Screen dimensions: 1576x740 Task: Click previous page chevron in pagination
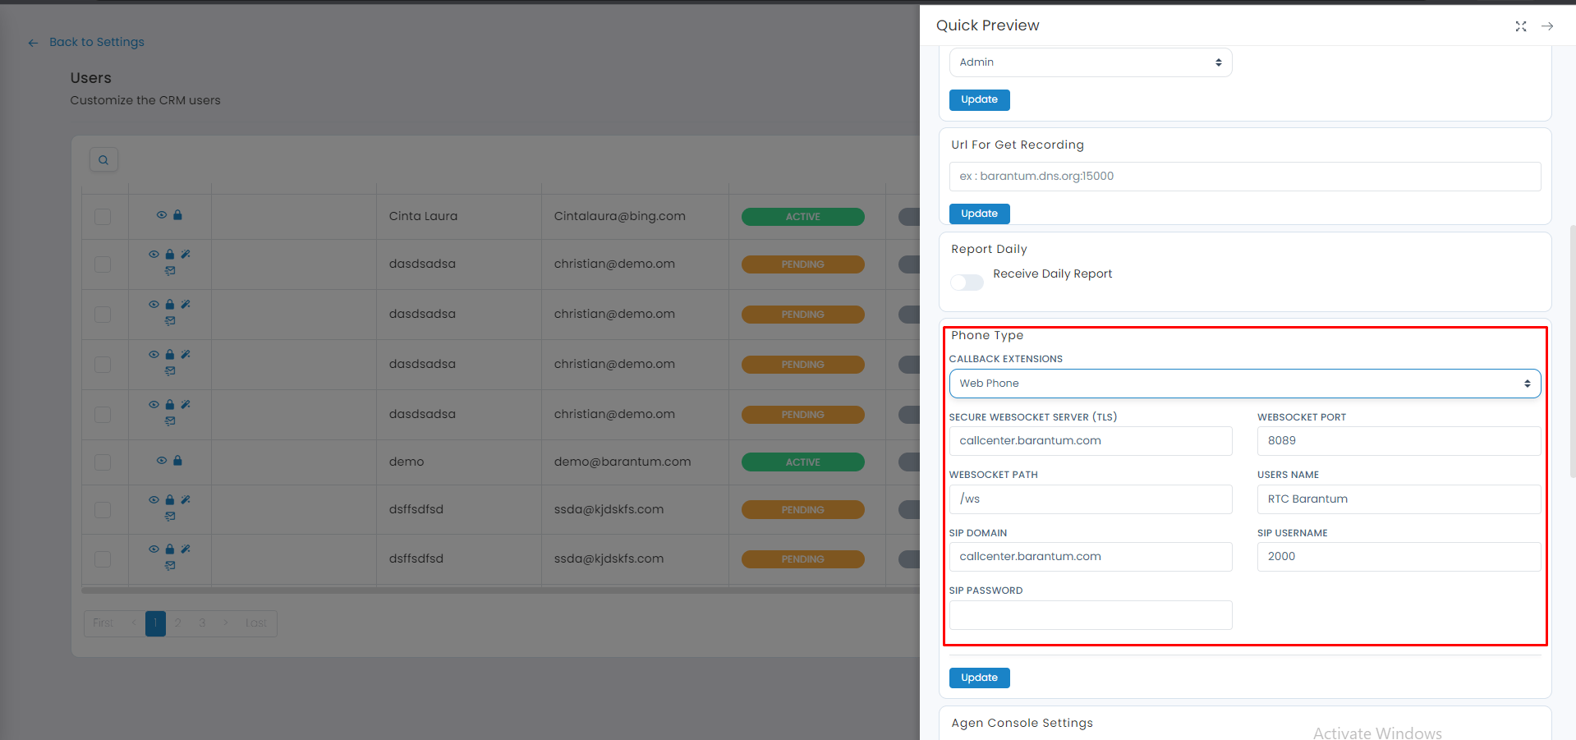coord(134,623)
